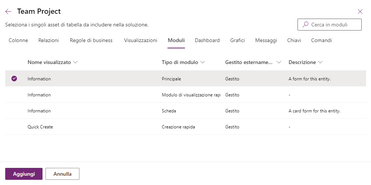371x185 pixels.
Task: Expand the Descrizione column sort menu
Action: (320, 62)
